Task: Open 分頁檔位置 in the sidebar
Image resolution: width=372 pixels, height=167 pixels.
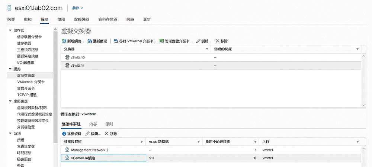Action: tap(26, 127)
